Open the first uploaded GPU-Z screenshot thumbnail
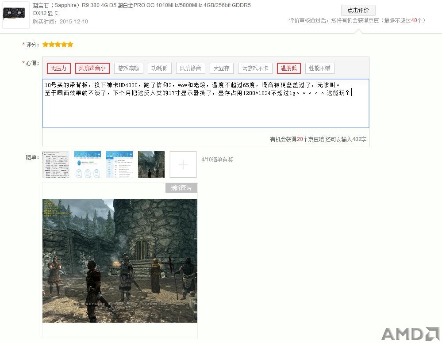Image resolution: width=442 pixels, height=343 pixels. 56,164
